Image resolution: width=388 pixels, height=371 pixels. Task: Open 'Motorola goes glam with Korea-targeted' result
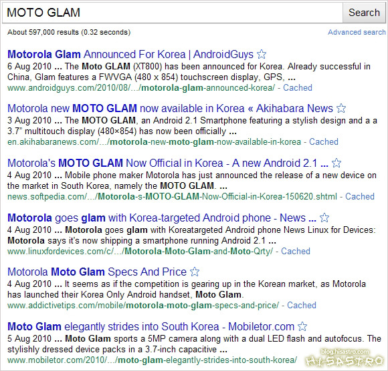[x=162, y=218]
